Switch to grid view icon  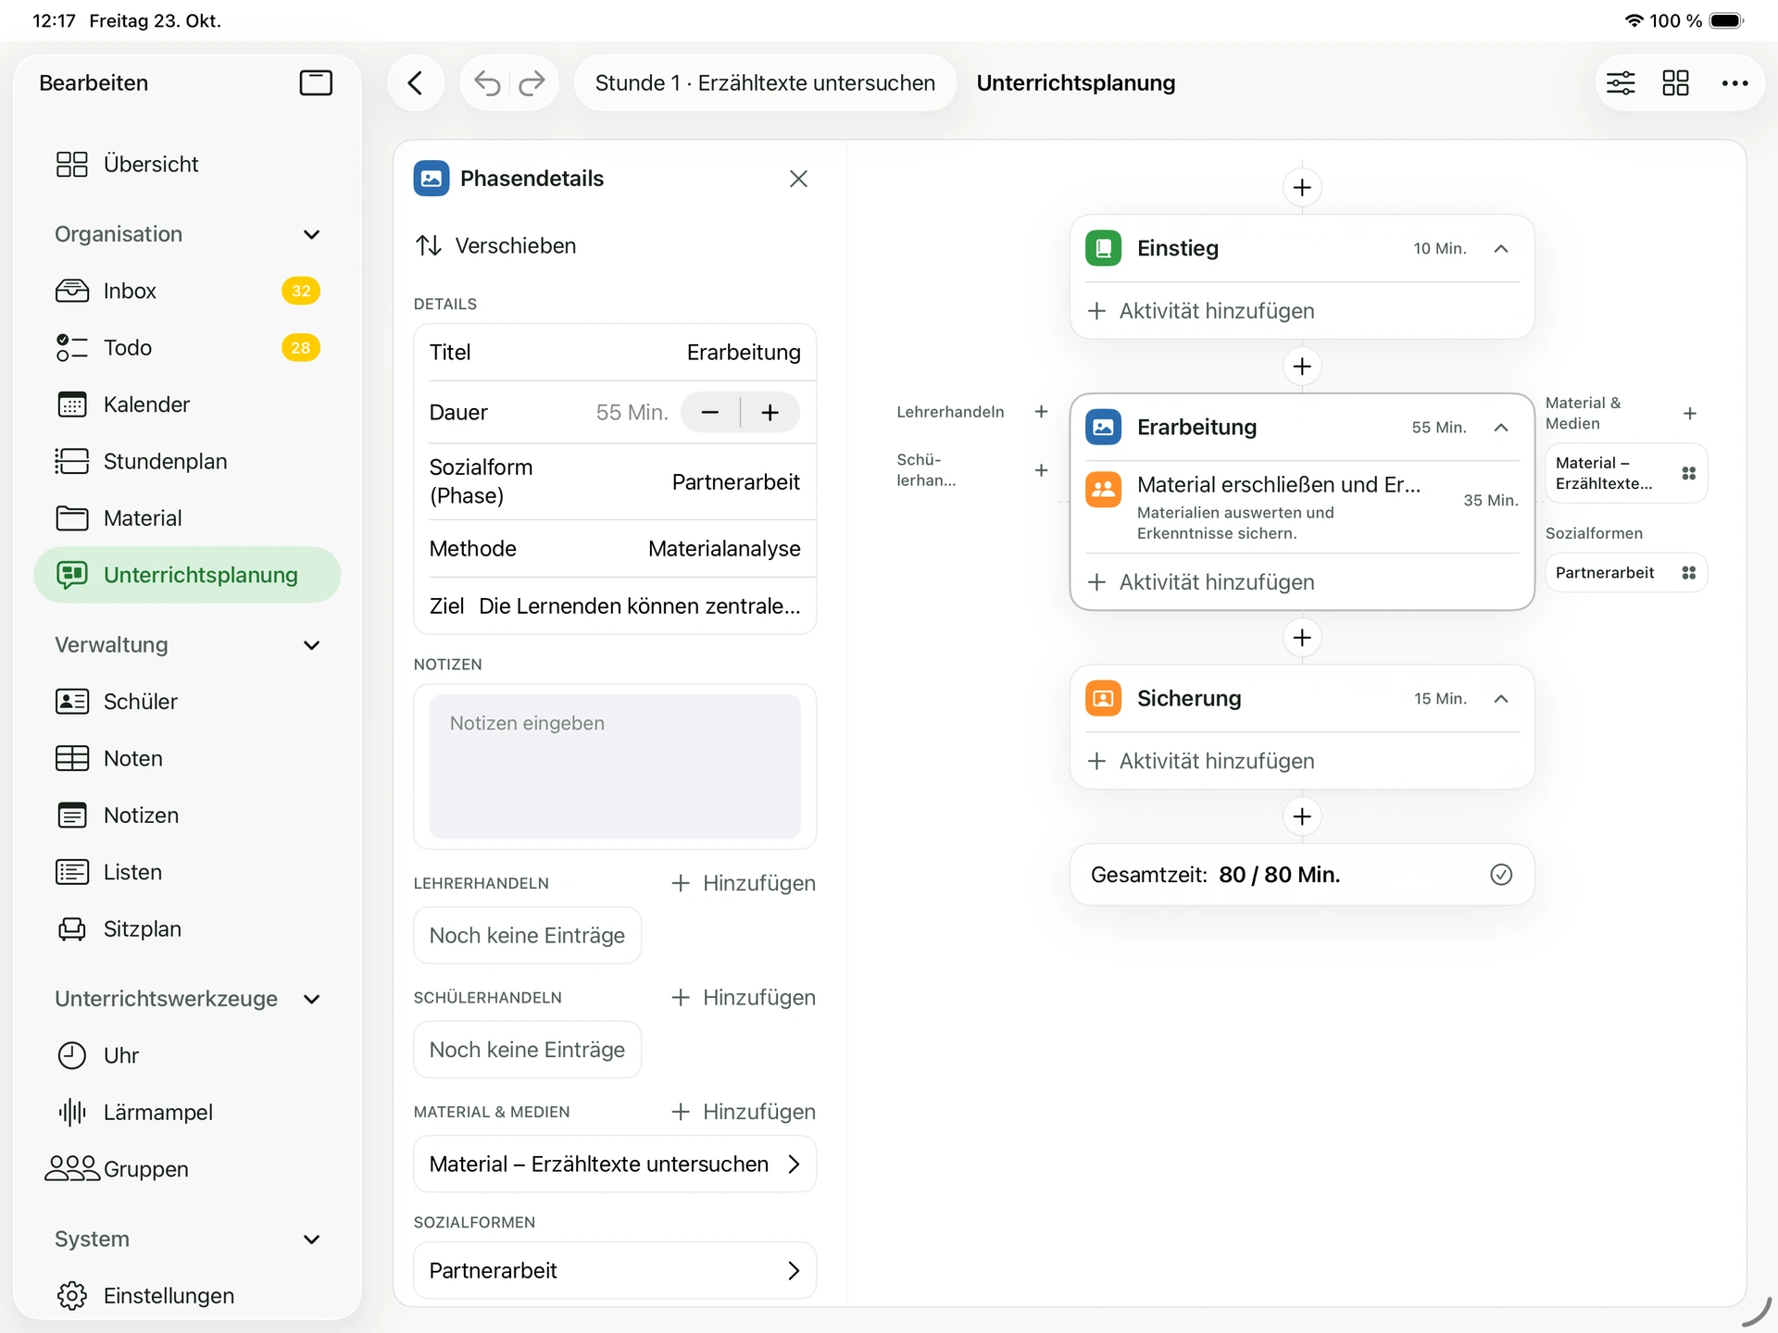1676,83
